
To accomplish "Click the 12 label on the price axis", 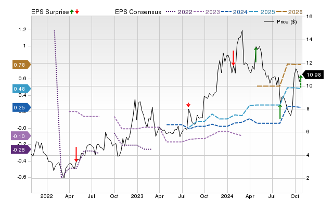I will click(x=310, y=63).
